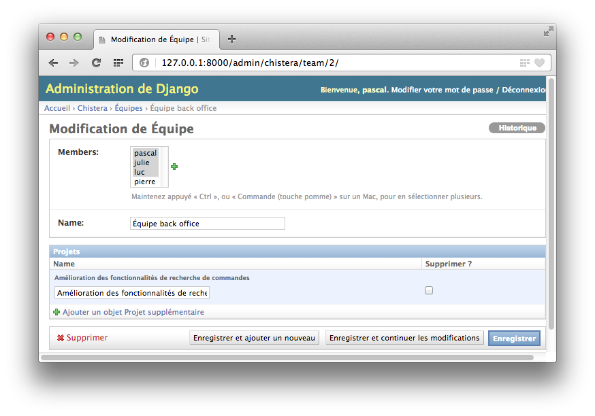This screenshot has width=595, height=416.
Task: Select pierre in Members list
Action: coord(145,181)
